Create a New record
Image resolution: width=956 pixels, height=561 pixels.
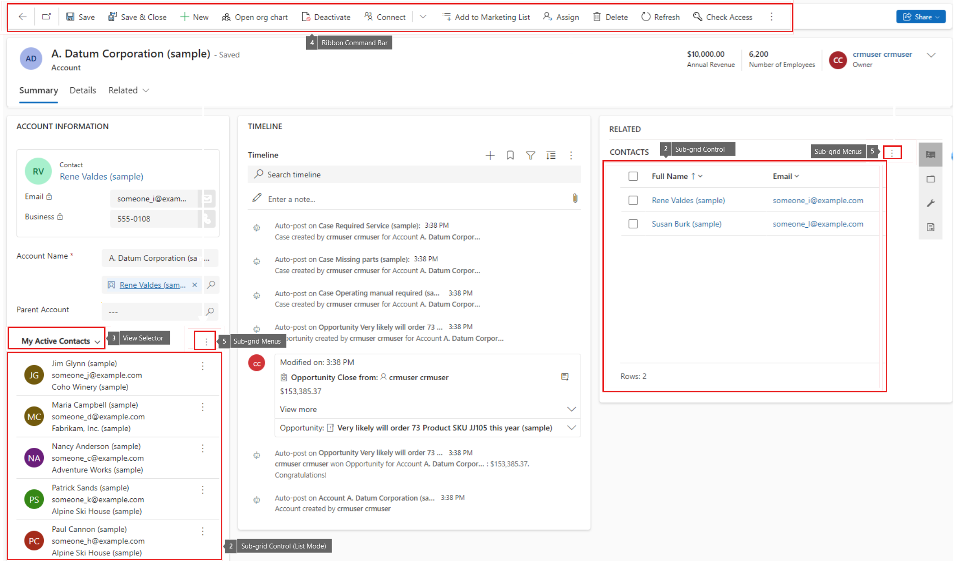[194, 17]
